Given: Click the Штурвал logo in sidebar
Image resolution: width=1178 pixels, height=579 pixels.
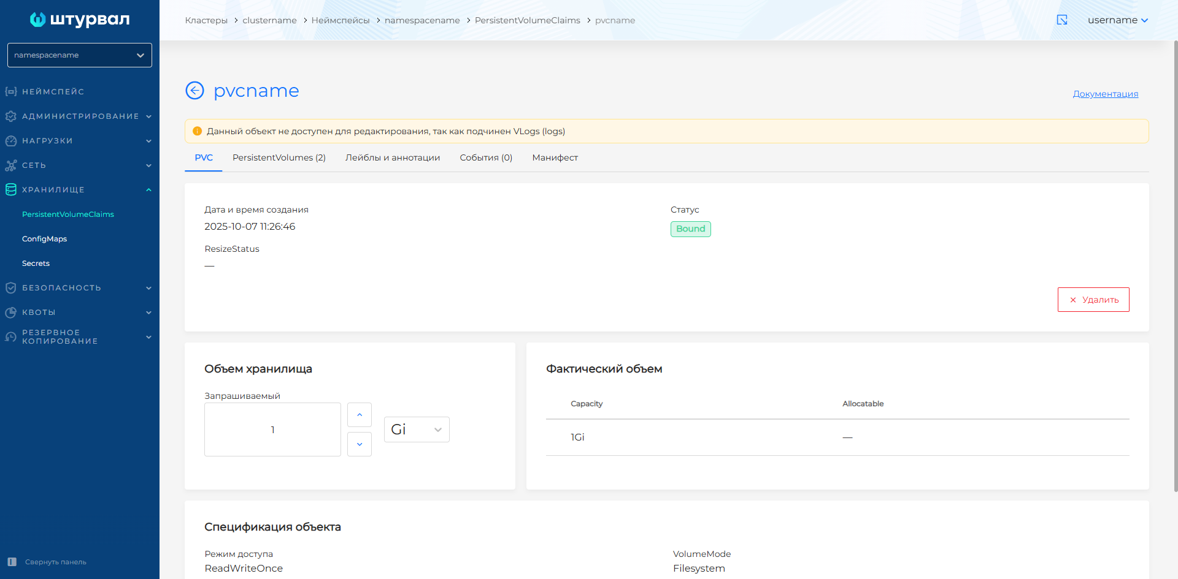Looking at the screenshot, I should [x=80, y=20].
